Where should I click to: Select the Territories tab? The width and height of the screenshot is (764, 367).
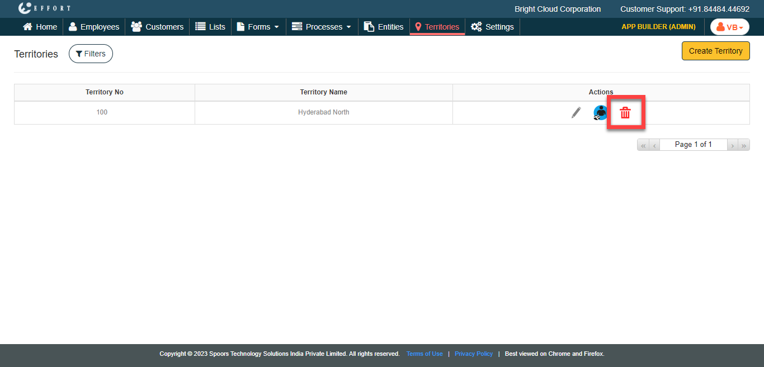[x=437, y=27]
